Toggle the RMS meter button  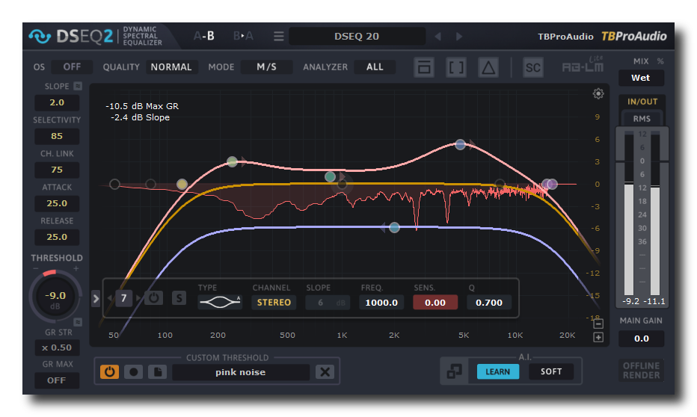(642, 119)
